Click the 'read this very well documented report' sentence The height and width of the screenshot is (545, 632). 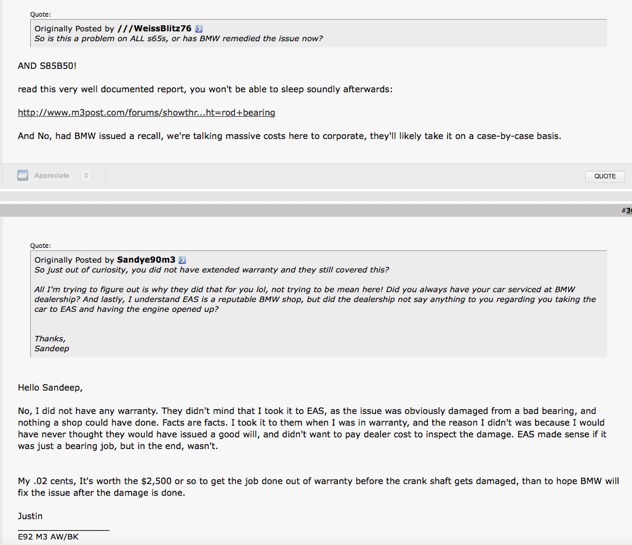(x=205, y=89)
